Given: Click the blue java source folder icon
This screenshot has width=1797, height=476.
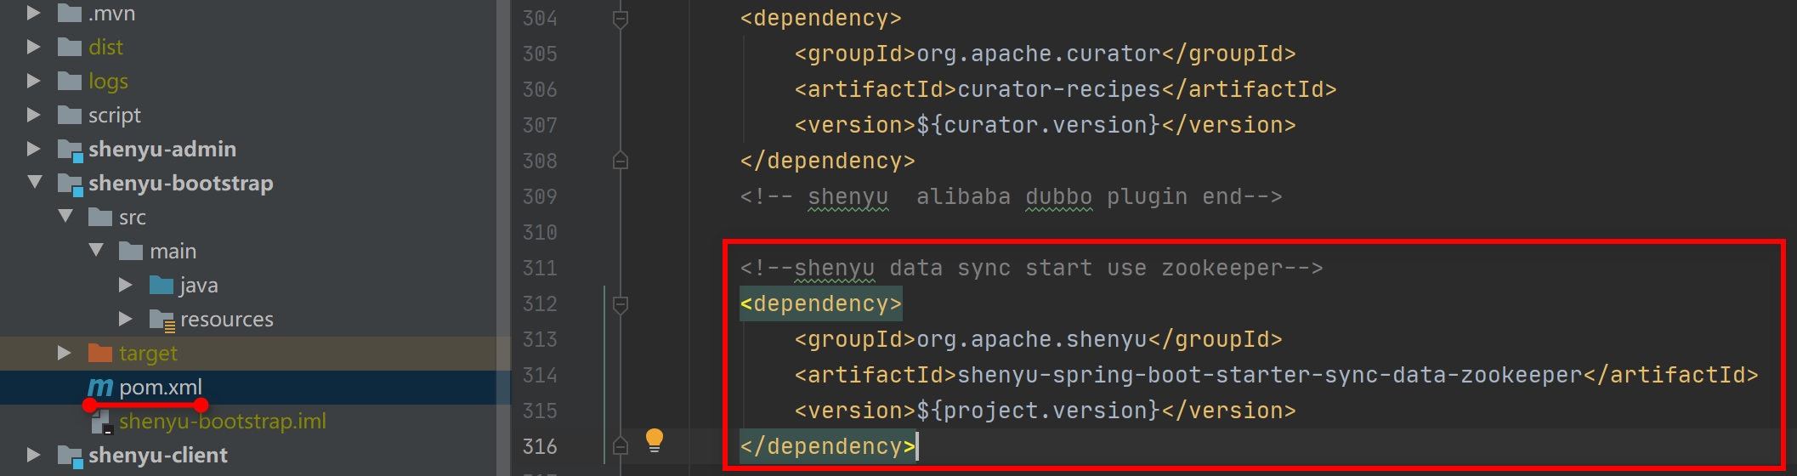Looking at the screenshot, I should tap(162, 285).
